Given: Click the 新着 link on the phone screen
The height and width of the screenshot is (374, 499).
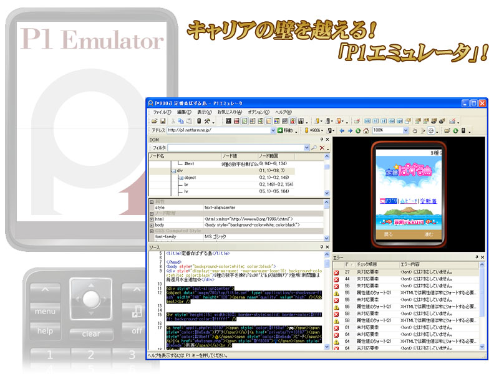Looking at the screenshot, I should pos(429,201).
